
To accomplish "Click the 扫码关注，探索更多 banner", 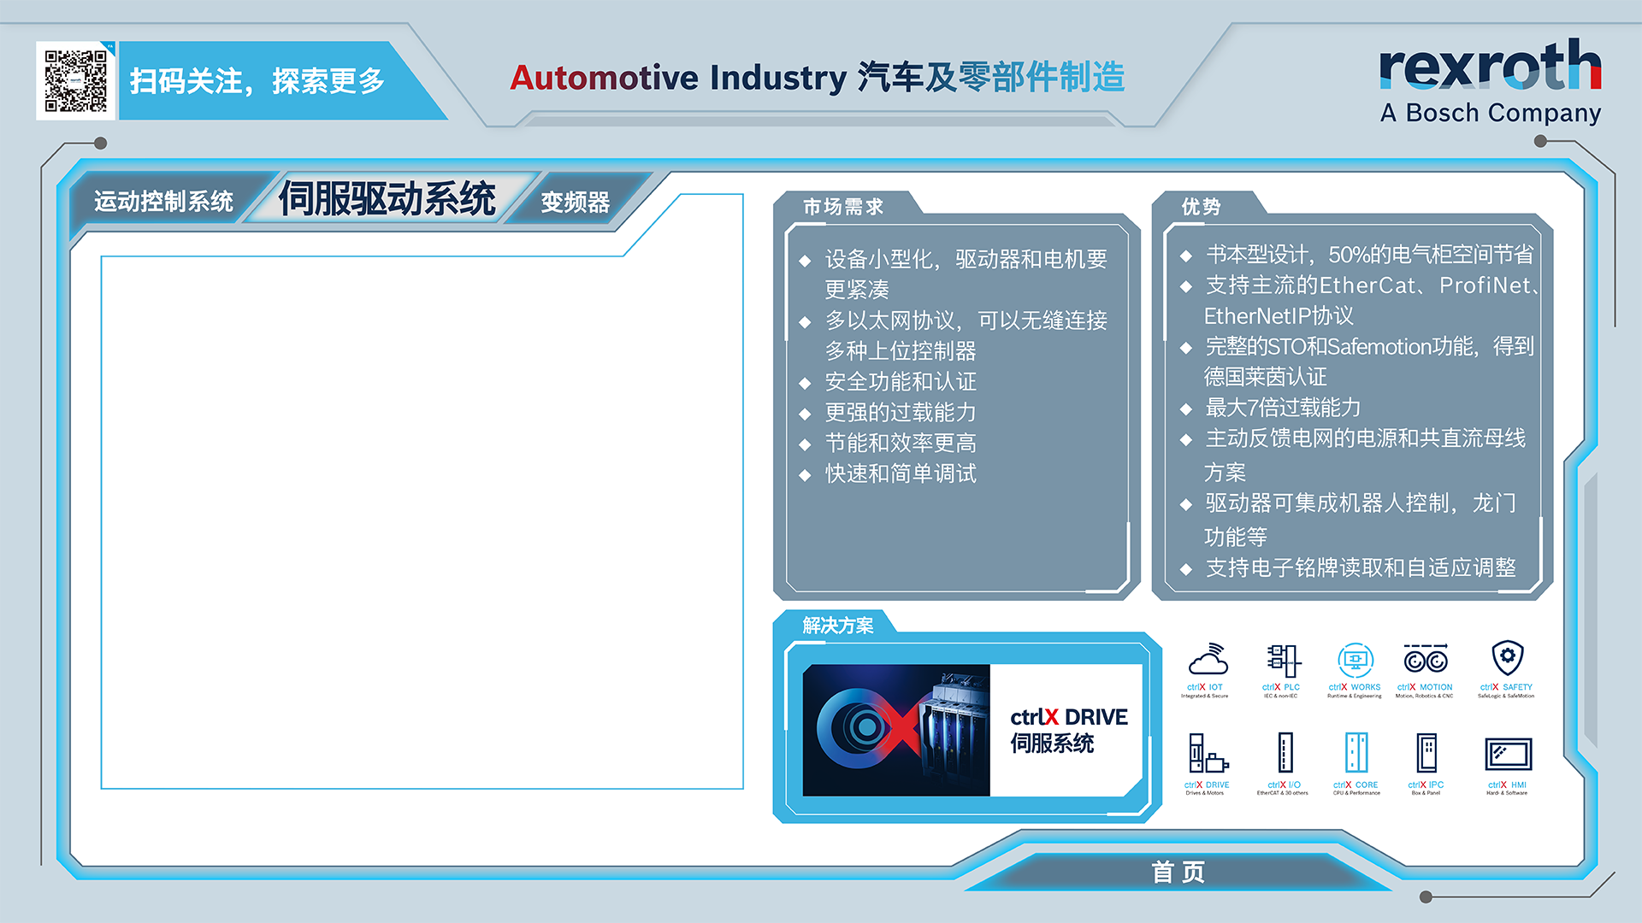I will (257, 81).
